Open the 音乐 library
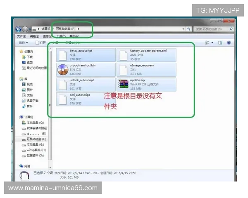 pyautogui.click(x=30, y=106)
